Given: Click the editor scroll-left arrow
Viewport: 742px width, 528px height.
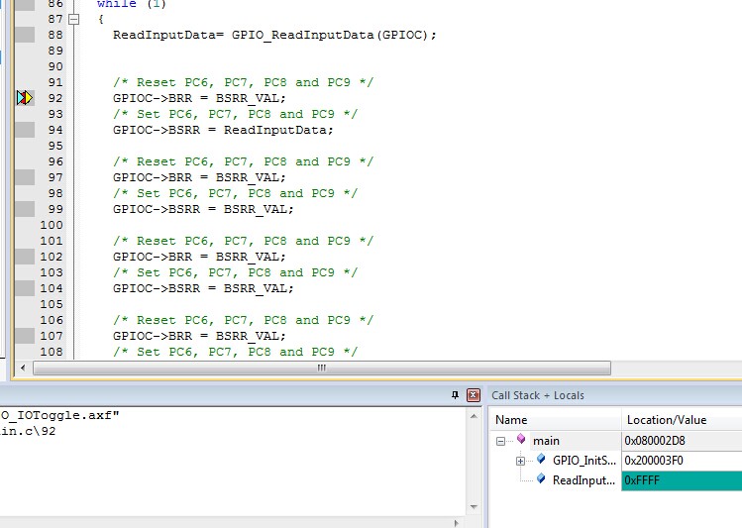Looking at the screenshot, I should coord(23,368).
